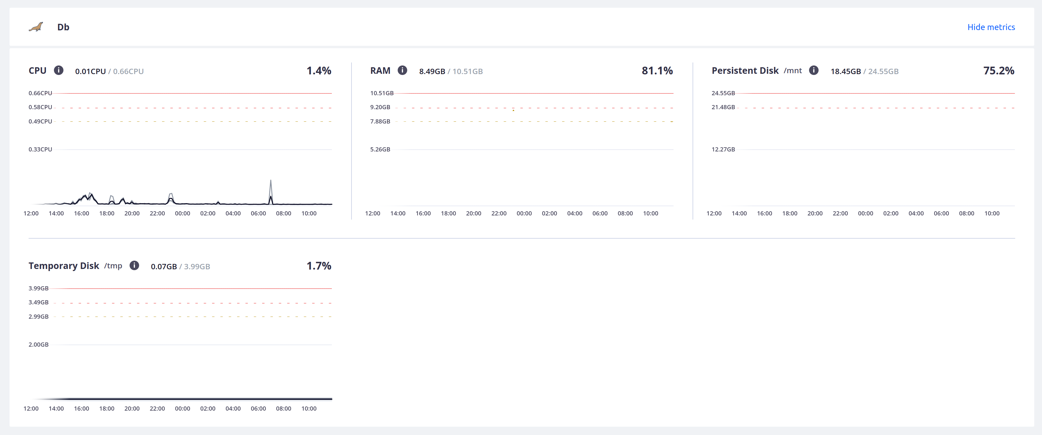
Task: Click the Persistent Disk 75.2% value
Action: click(x=999, y=71)
